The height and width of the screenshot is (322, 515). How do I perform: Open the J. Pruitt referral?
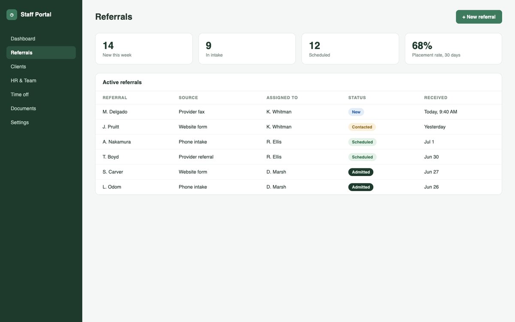(x=299, y=127)
